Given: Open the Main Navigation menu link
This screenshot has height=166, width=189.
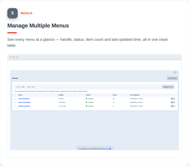Looking at the screenshot, I should pyautogui.click(x=24, y=99).
